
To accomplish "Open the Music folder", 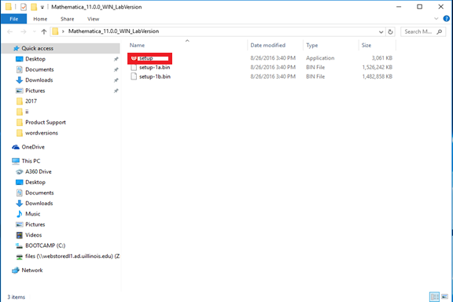I will 33,214.
